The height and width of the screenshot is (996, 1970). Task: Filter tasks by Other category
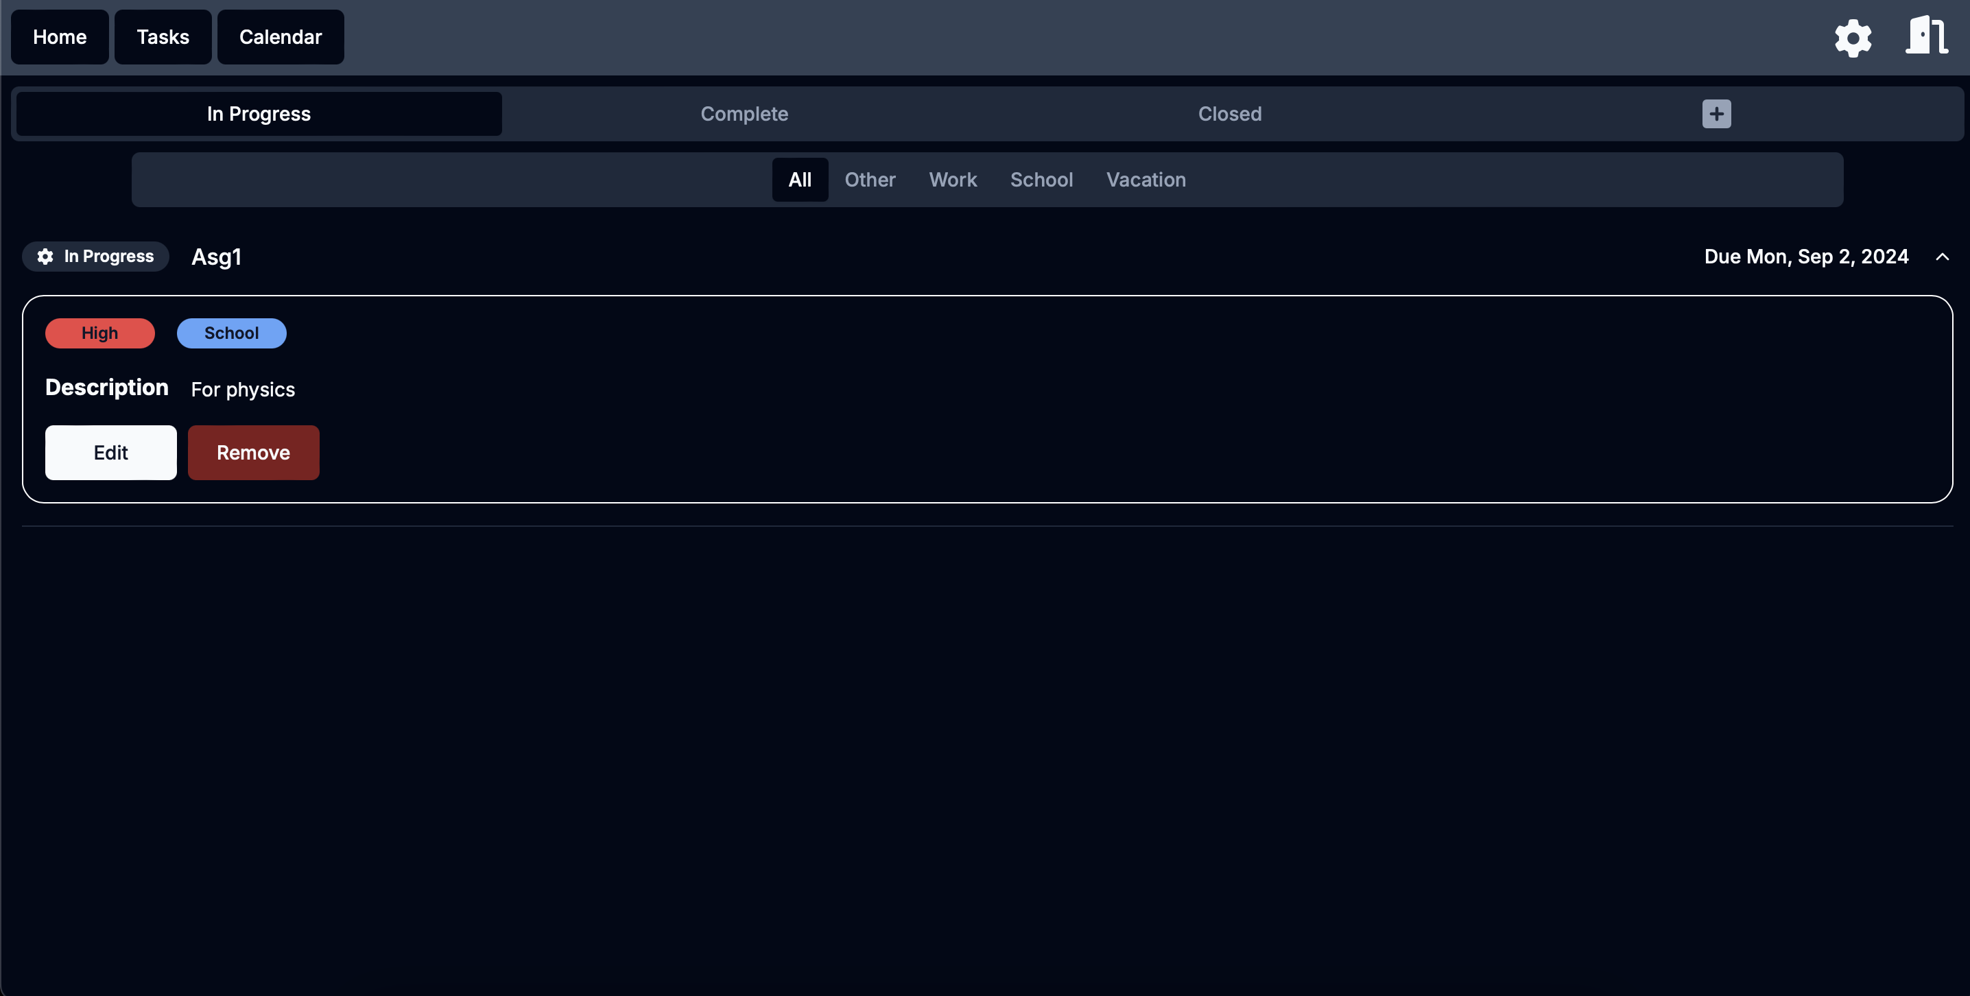(x=870, y=180)
